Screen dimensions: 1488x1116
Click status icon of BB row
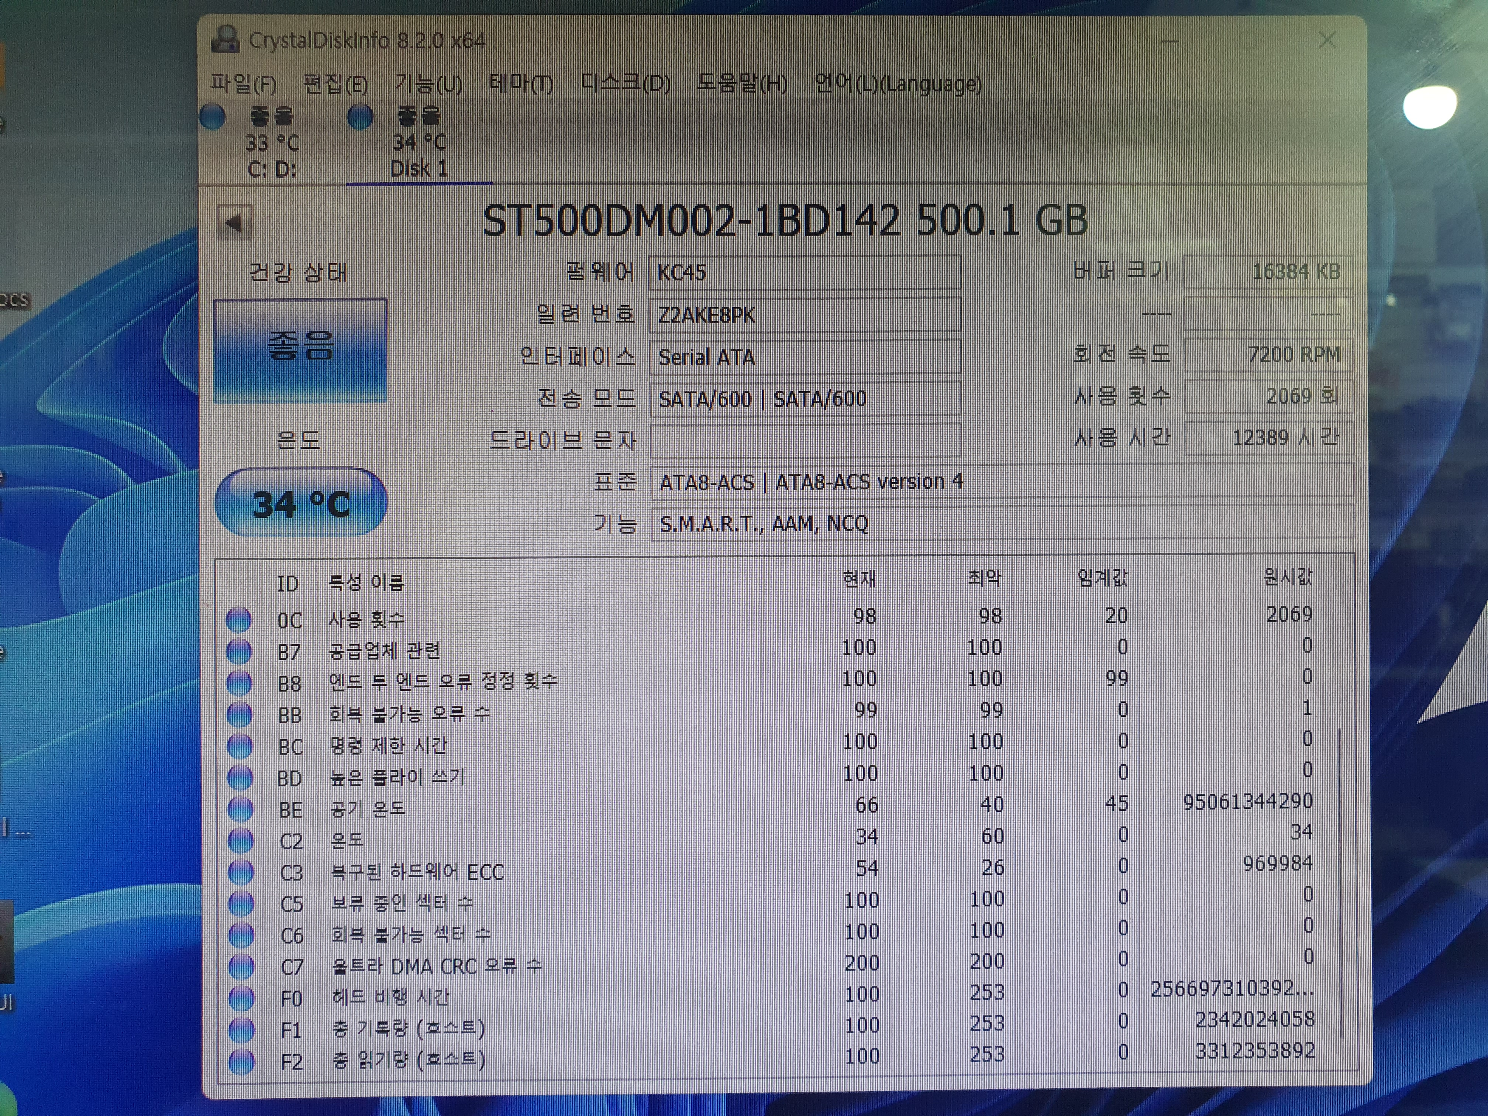tap(240, 714)
